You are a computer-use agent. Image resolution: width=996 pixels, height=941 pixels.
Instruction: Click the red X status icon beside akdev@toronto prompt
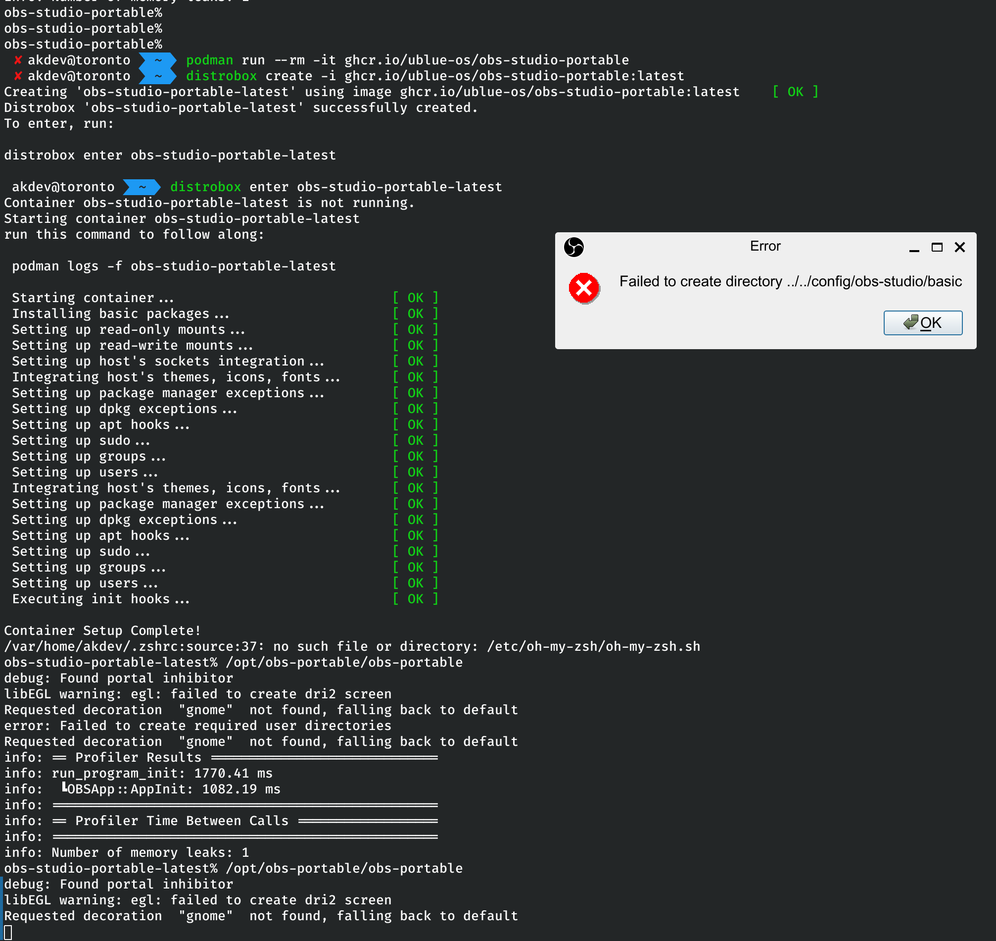pos(18,60)
